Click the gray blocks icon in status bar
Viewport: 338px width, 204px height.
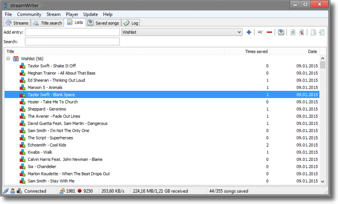coord(19,191)
